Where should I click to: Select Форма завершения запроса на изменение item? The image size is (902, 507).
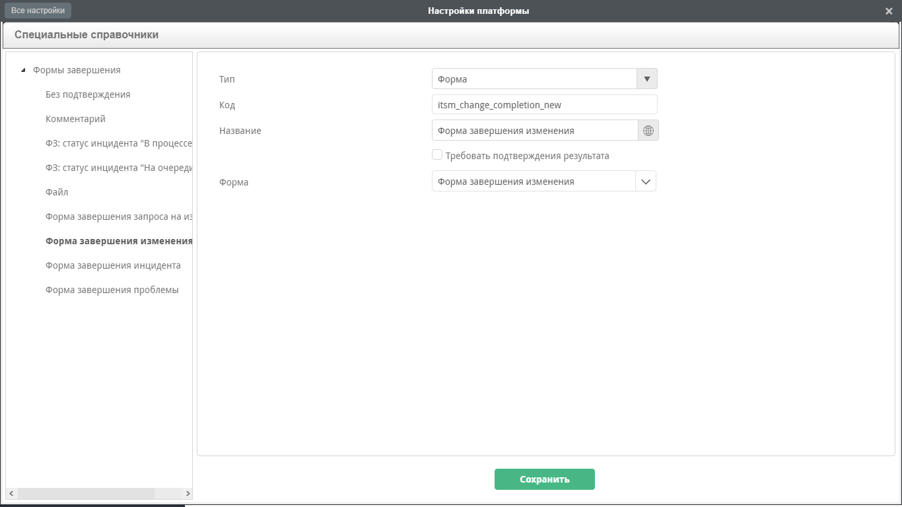coord(119,217)
